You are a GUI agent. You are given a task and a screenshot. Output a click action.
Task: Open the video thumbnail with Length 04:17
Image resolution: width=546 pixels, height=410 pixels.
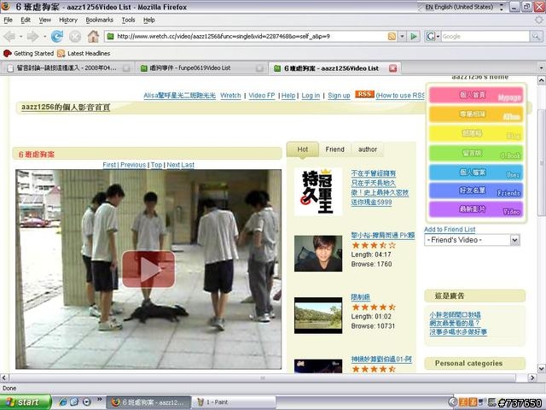point(318,254)
